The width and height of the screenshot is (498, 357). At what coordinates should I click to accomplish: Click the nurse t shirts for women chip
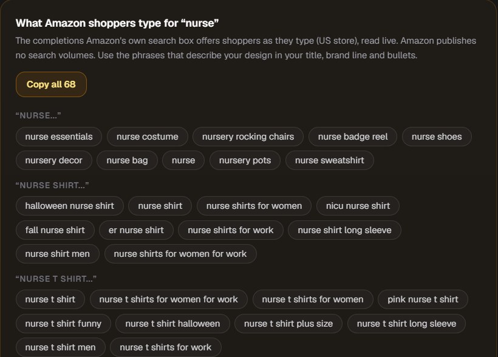(x=313, y=299)
